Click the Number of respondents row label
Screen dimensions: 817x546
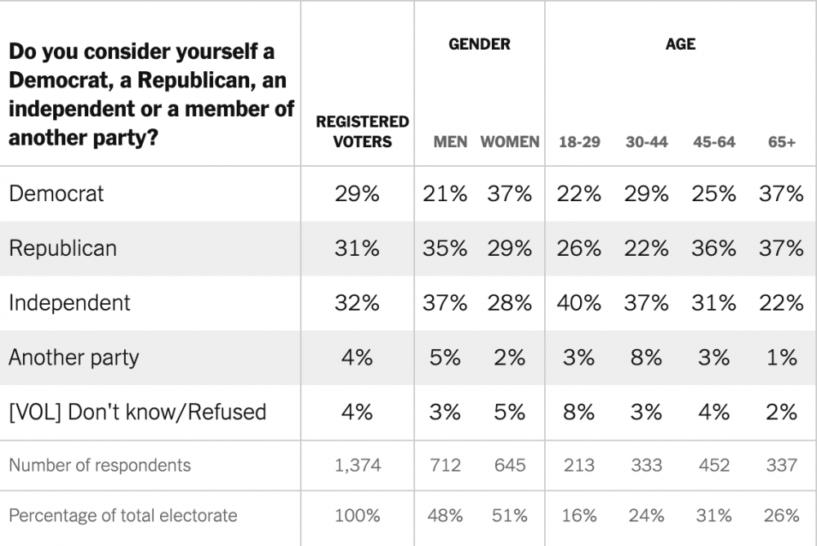[x=100, y=465]
